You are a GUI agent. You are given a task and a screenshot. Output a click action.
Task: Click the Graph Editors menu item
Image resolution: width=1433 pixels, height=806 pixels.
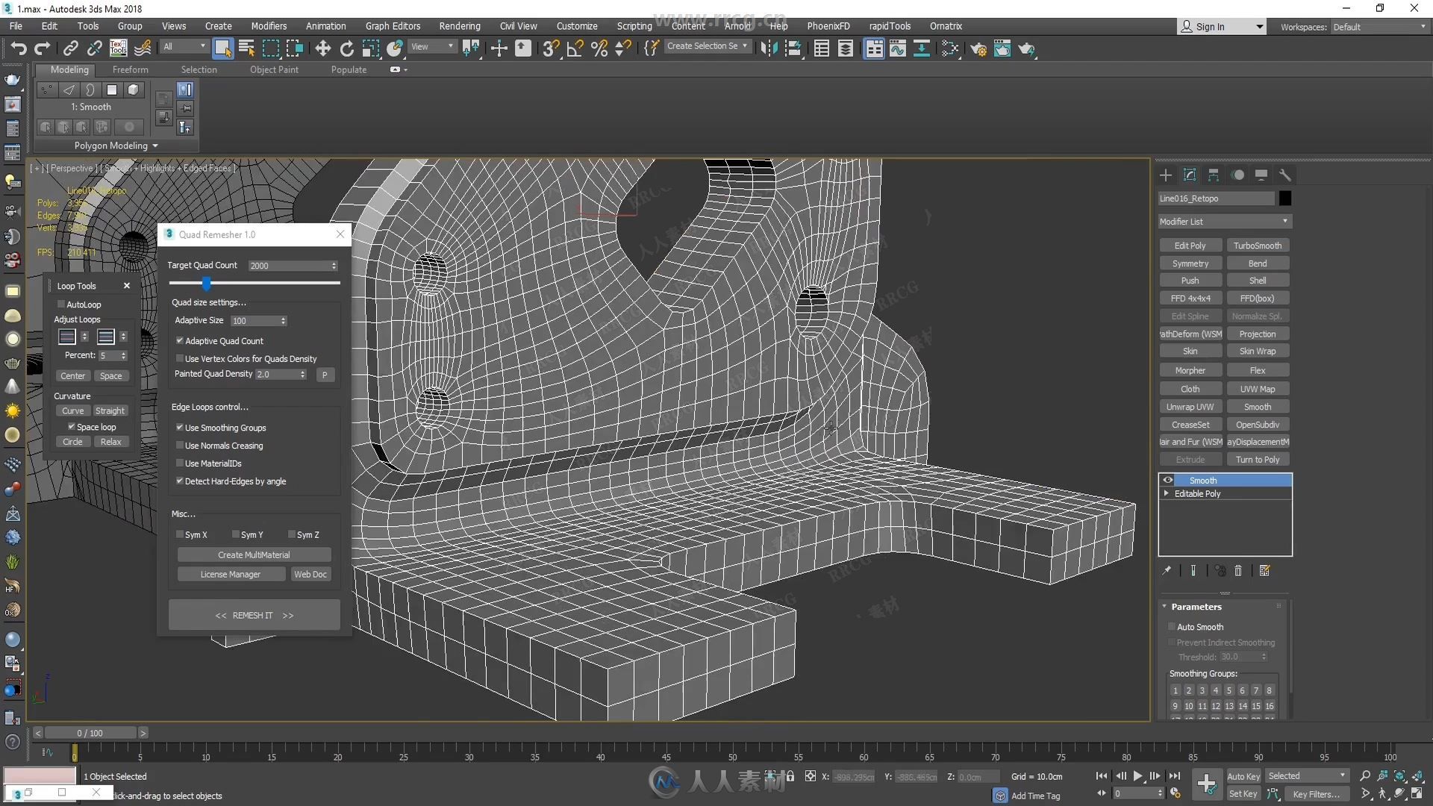391,27
